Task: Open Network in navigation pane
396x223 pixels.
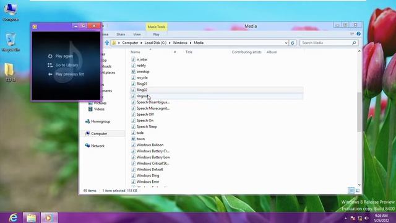Action: [98, 146]
